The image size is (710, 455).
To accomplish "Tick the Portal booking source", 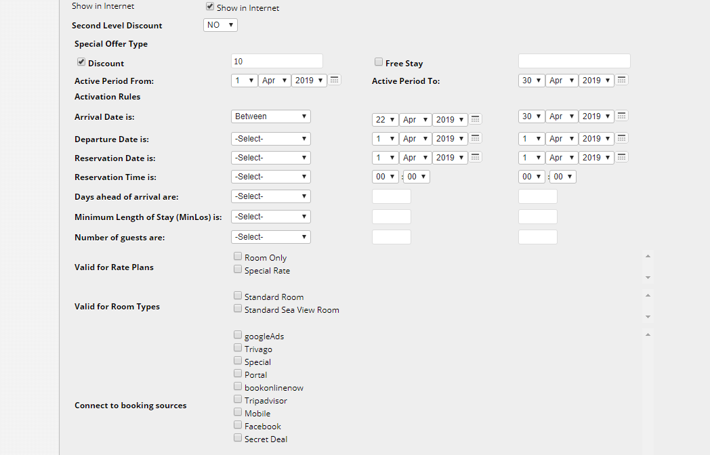I will pyautogui.click(x=238, y=373).
